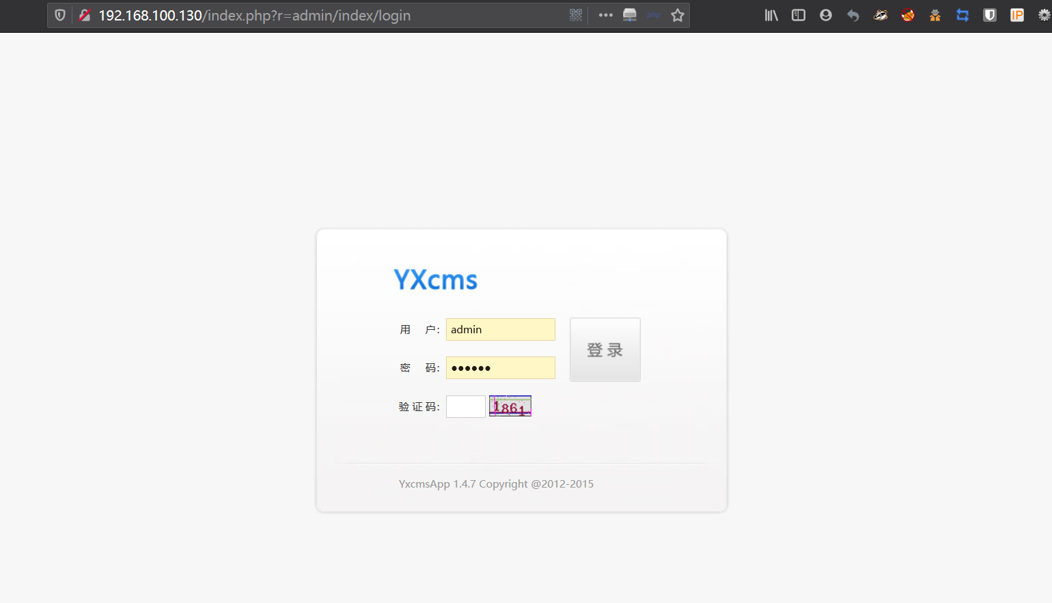Click the YXcms logo text
The image size is (1052, 603).
(x=435, y=279)
